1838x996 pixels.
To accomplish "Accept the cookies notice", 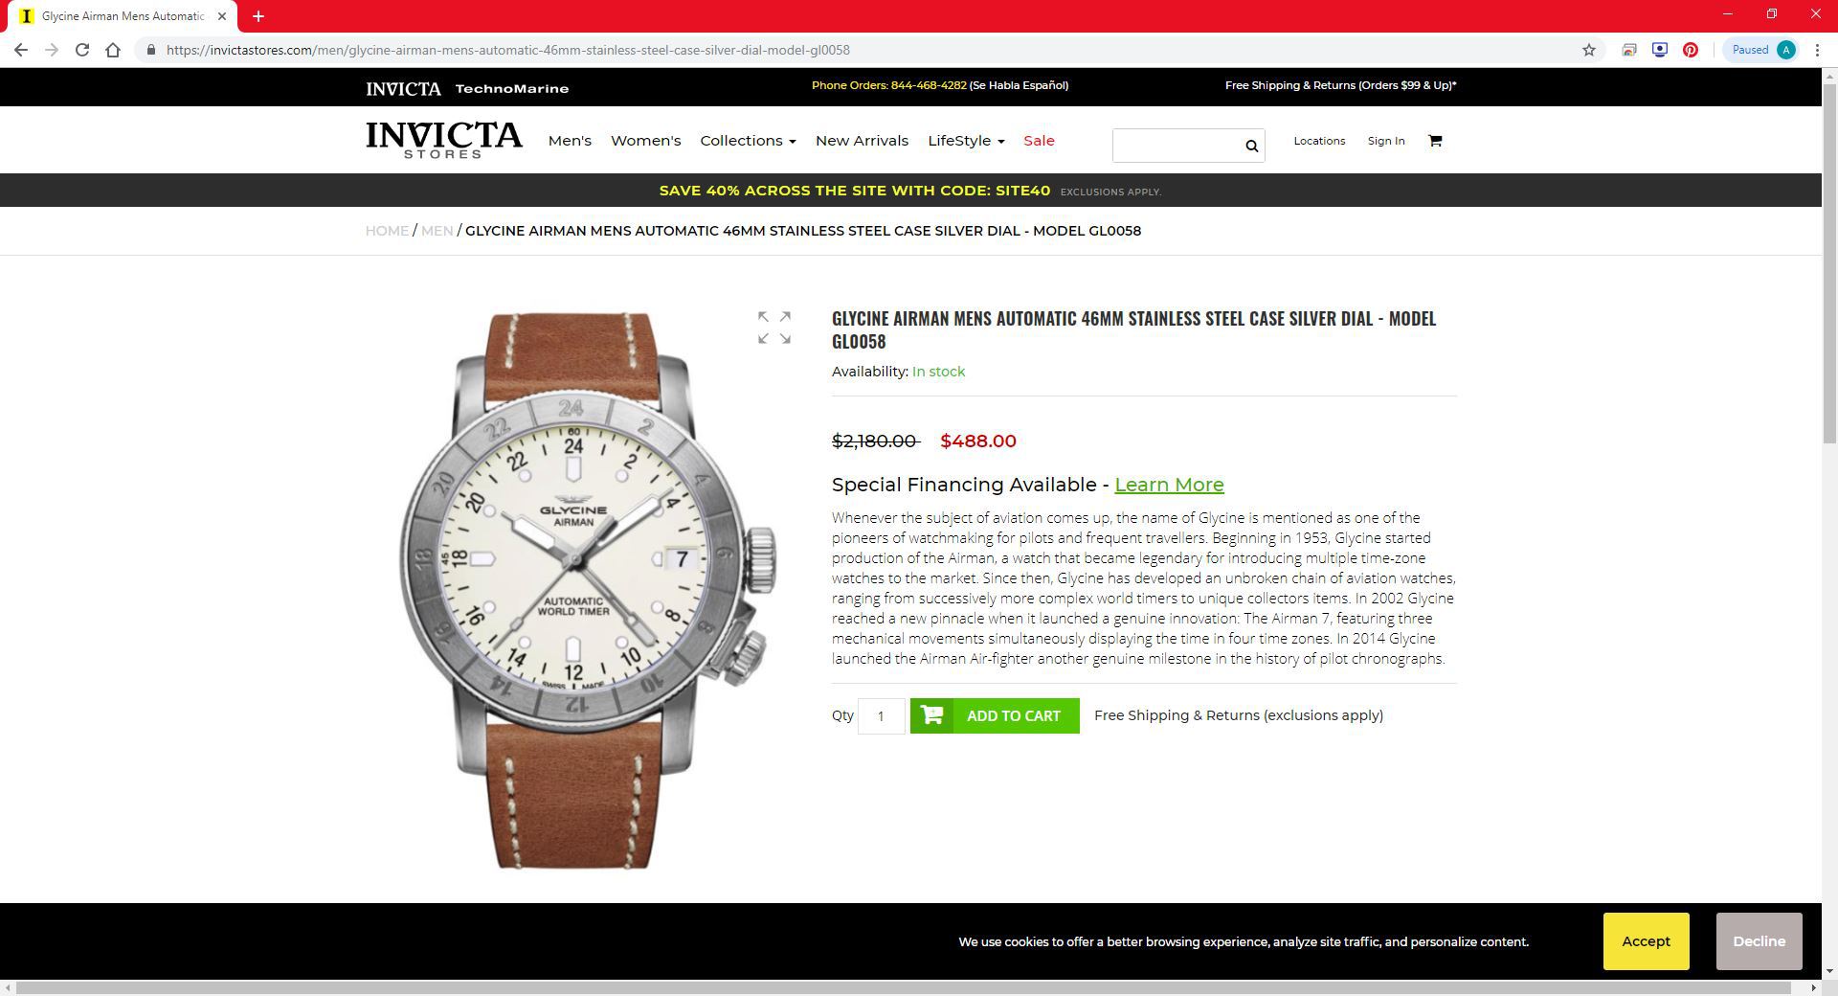I will tap(1646, 941).
